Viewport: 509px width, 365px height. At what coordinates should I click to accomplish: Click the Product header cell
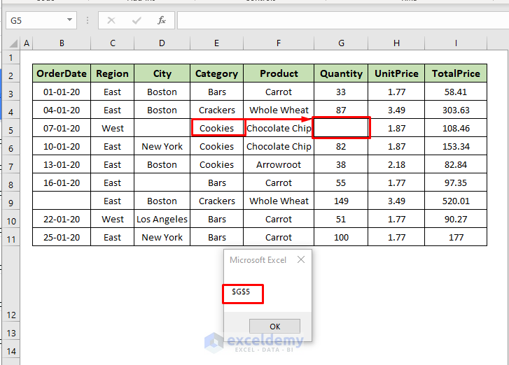pyautogui.click(x=279, y=73)
